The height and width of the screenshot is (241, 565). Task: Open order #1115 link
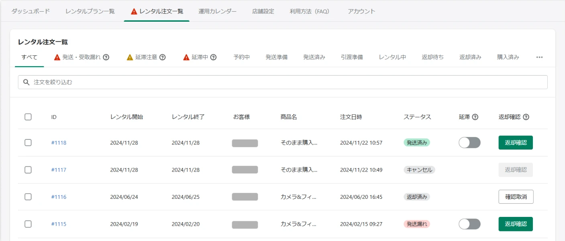tap(59, 224)
